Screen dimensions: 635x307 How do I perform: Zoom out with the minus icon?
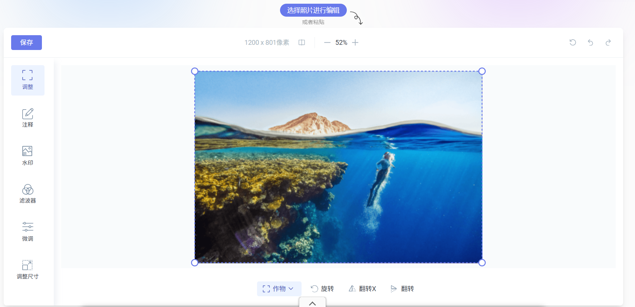point(327,43)
